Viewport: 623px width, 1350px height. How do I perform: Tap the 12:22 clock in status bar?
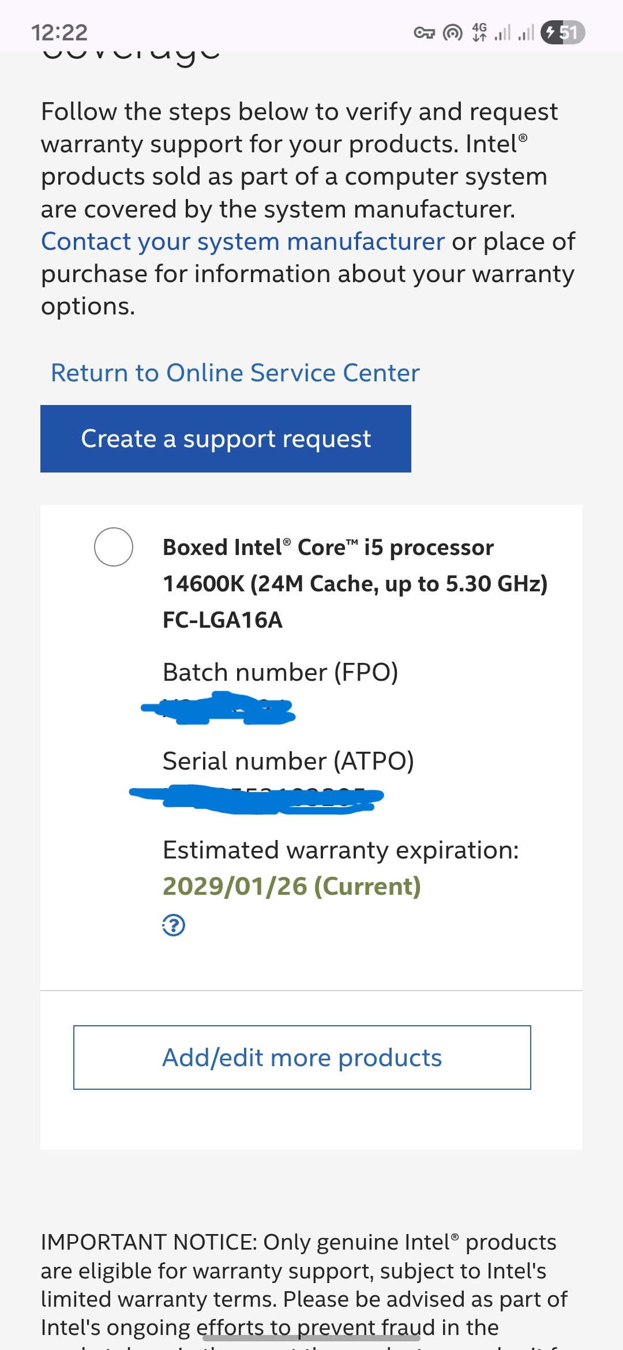tap(59, 32)
